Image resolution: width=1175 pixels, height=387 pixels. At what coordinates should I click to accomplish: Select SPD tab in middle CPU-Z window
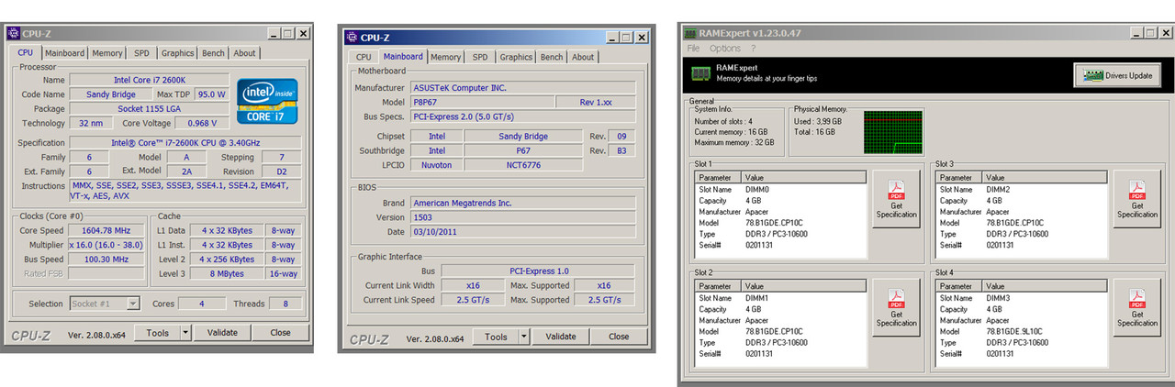click(480, 57)
